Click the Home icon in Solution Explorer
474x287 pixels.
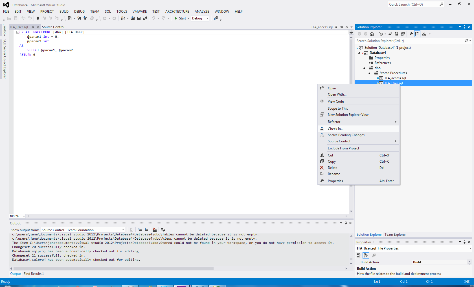(372, 34)
